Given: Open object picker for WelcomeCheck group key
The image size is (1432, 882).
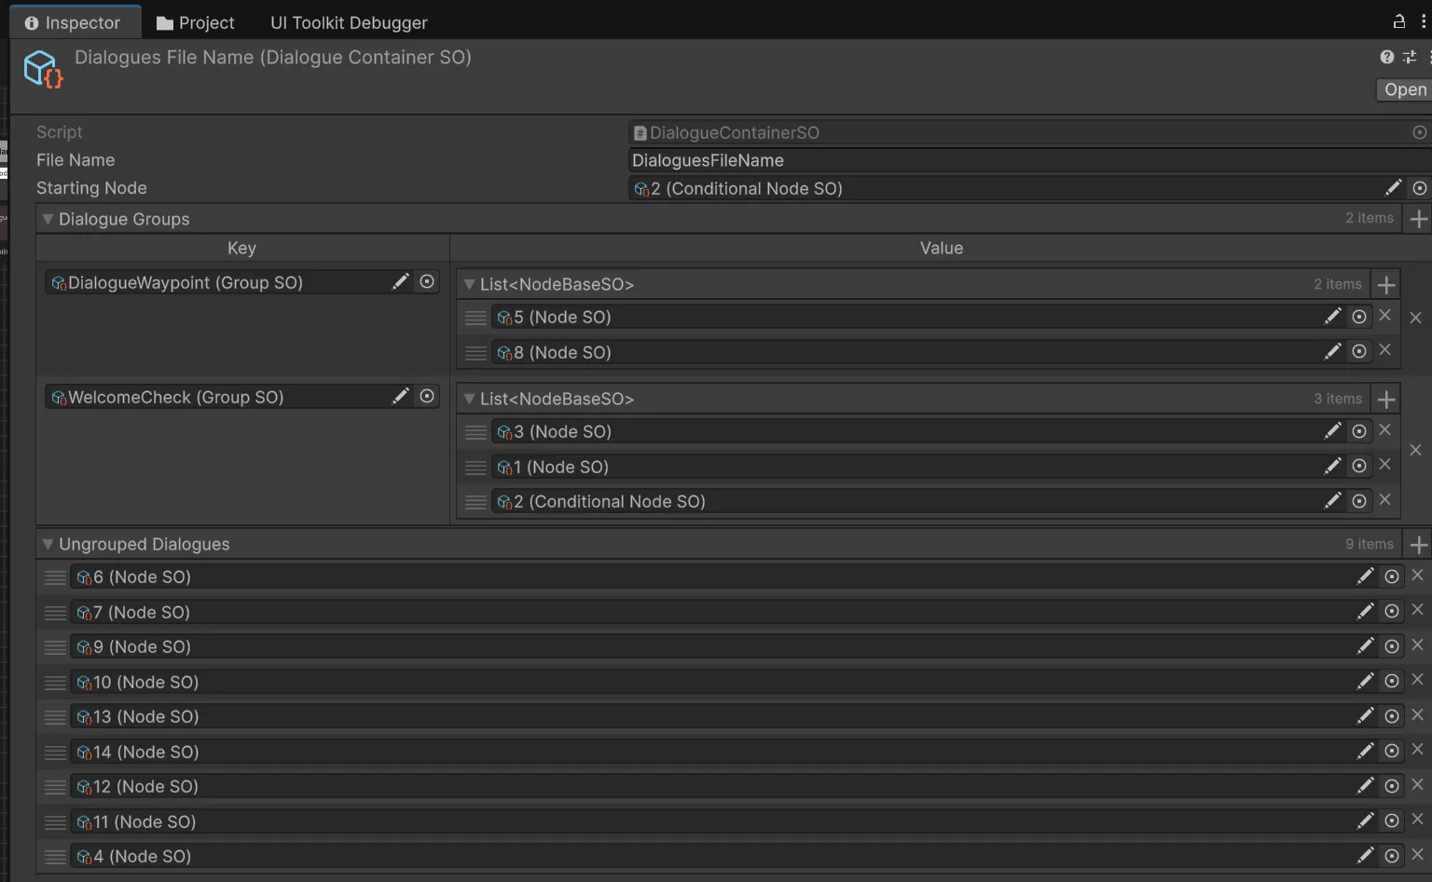Looking at the screenshot, I should [427, 397].
